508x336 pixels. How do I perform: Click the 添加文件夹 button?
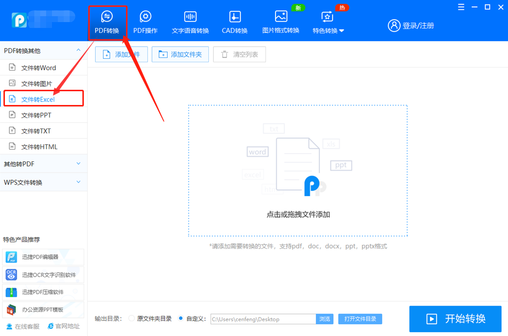coord(180,54)
